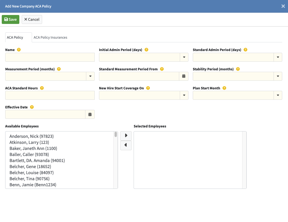Click right arrow to move employee to Selected

tap(126, 136)
